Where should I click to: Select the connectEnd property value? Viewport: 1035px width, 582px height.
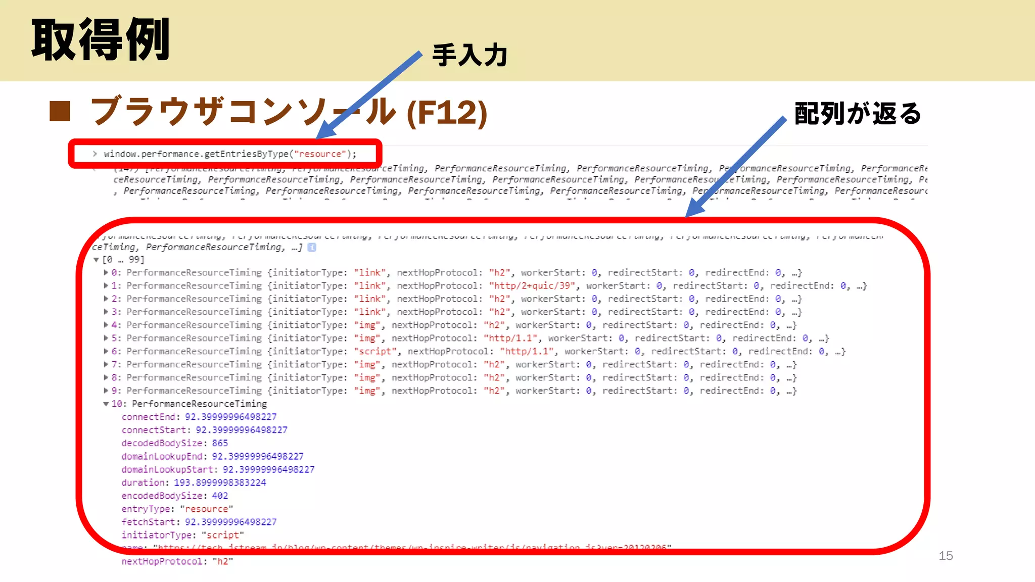(230, 417)
